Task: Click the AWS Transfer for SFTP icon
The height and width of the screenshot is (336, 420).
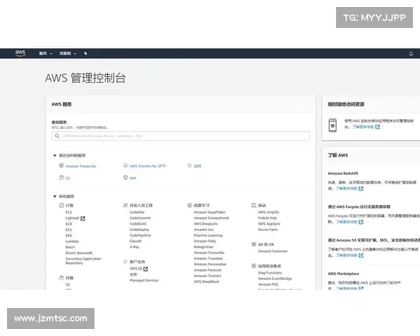Action: click(x=125, y=166)
